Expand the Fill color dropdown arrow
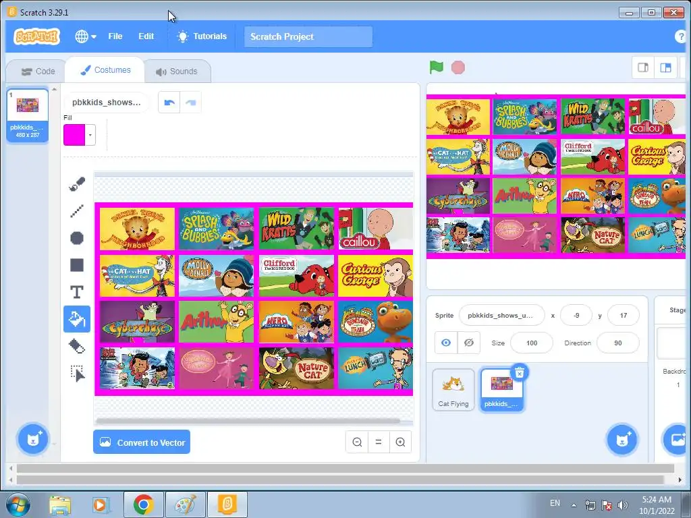The height and width of the screenshot is (518, 691). coord(90,135)
